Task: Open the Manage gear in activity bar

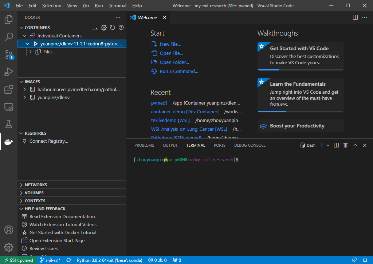Action: [9, 247]
